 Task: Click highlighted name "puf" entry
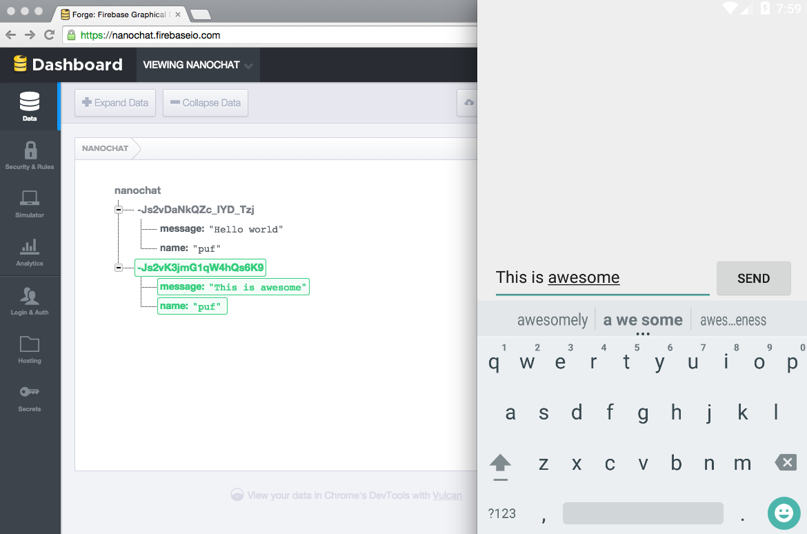point(192,306)
